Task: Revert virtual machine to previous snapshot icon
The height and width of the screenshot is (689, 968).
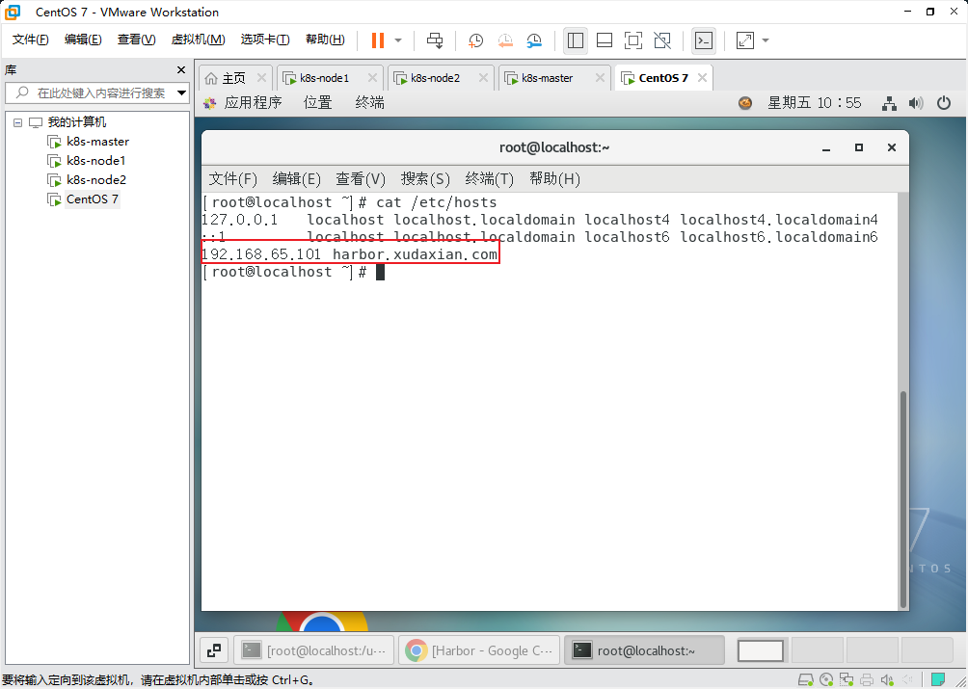Action: (x=505, y=40)
